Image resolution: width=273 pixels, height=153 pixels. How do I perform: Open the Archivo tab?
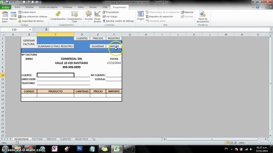click(6, 7)
